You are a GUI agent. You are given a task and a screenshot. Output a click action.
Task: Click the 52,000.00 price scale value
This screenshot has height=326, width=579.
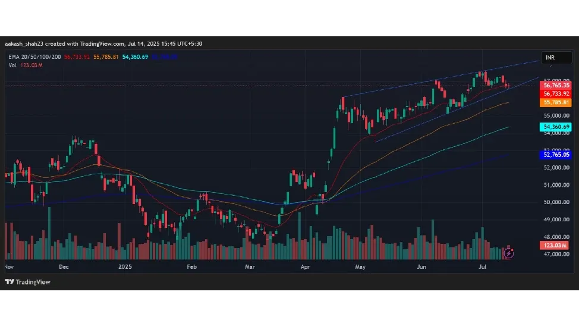click(556, 167)
